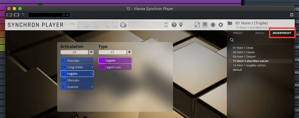299x118 pixels.
Task: Select the MIXERPRESET tab
Action: pyautogui.click(x=282, y=33)
